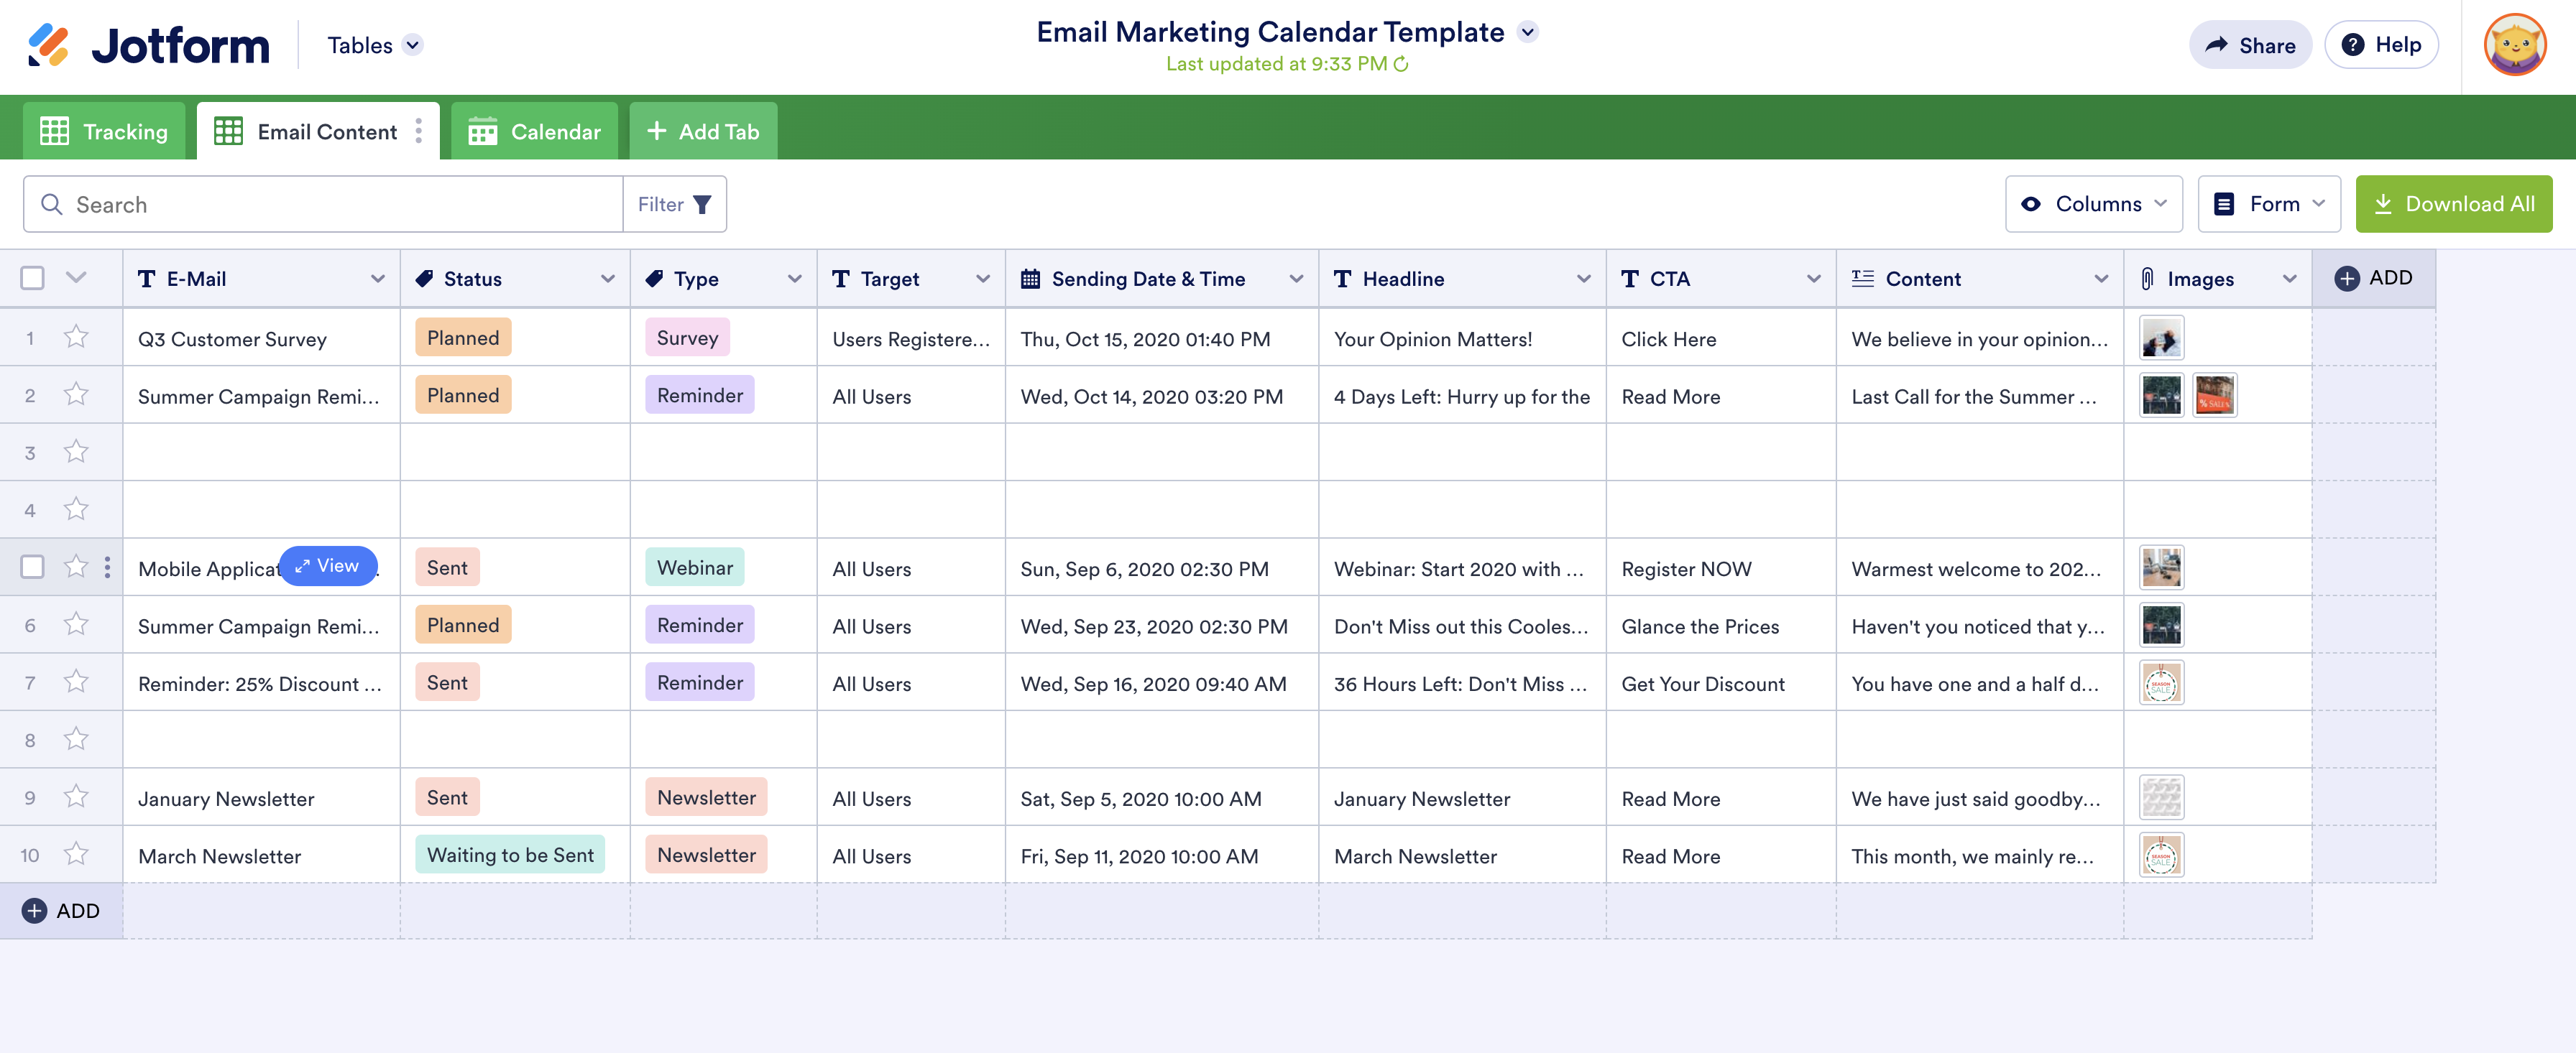The height and width of the screenshot is (1053, 2576).
Task: Click plus ADD column icon
Action: click(x=2346, y=279)
